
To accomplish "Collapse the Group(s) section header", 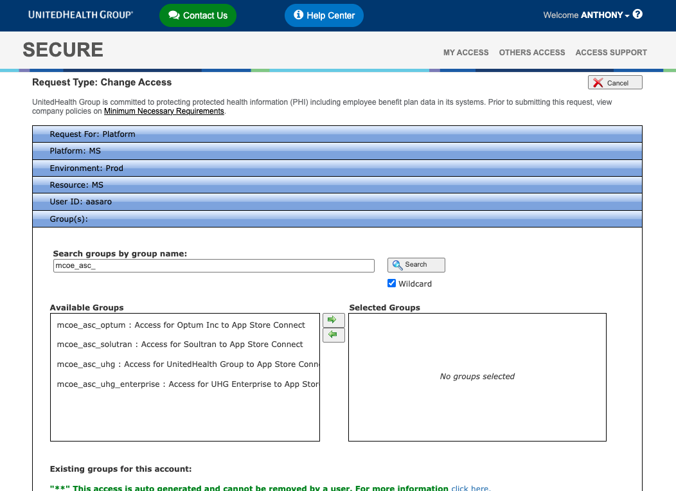I will coord(337,219).
